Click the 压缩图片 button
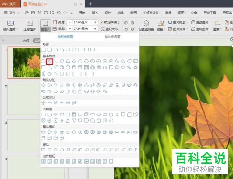The height and width of the screenshot is (179, 233). point(29,26)
